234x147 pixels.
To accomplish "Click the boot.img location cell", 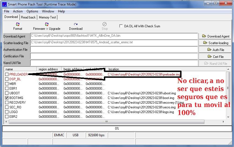I will click(141, 98).
